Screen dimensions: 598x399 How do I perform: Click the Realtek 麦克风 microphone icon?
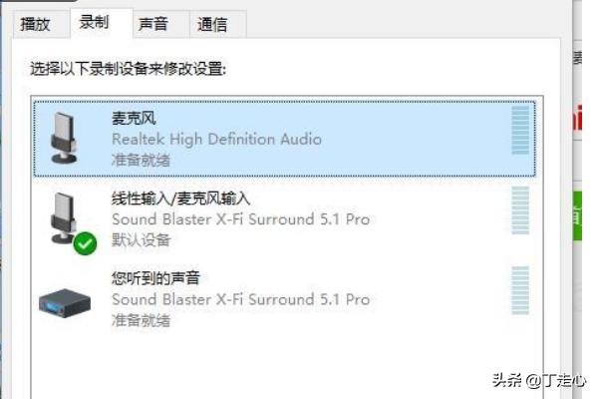(64, 138)
